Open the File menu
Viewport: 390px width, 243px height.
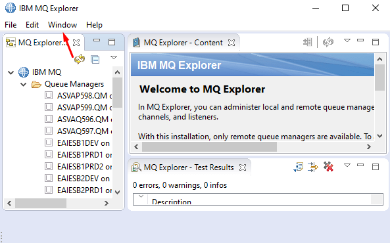pos(11,25)
